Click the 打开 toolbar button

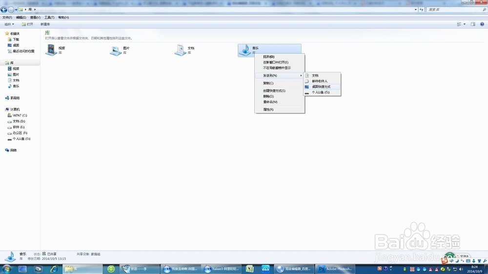tap(27, 24)
